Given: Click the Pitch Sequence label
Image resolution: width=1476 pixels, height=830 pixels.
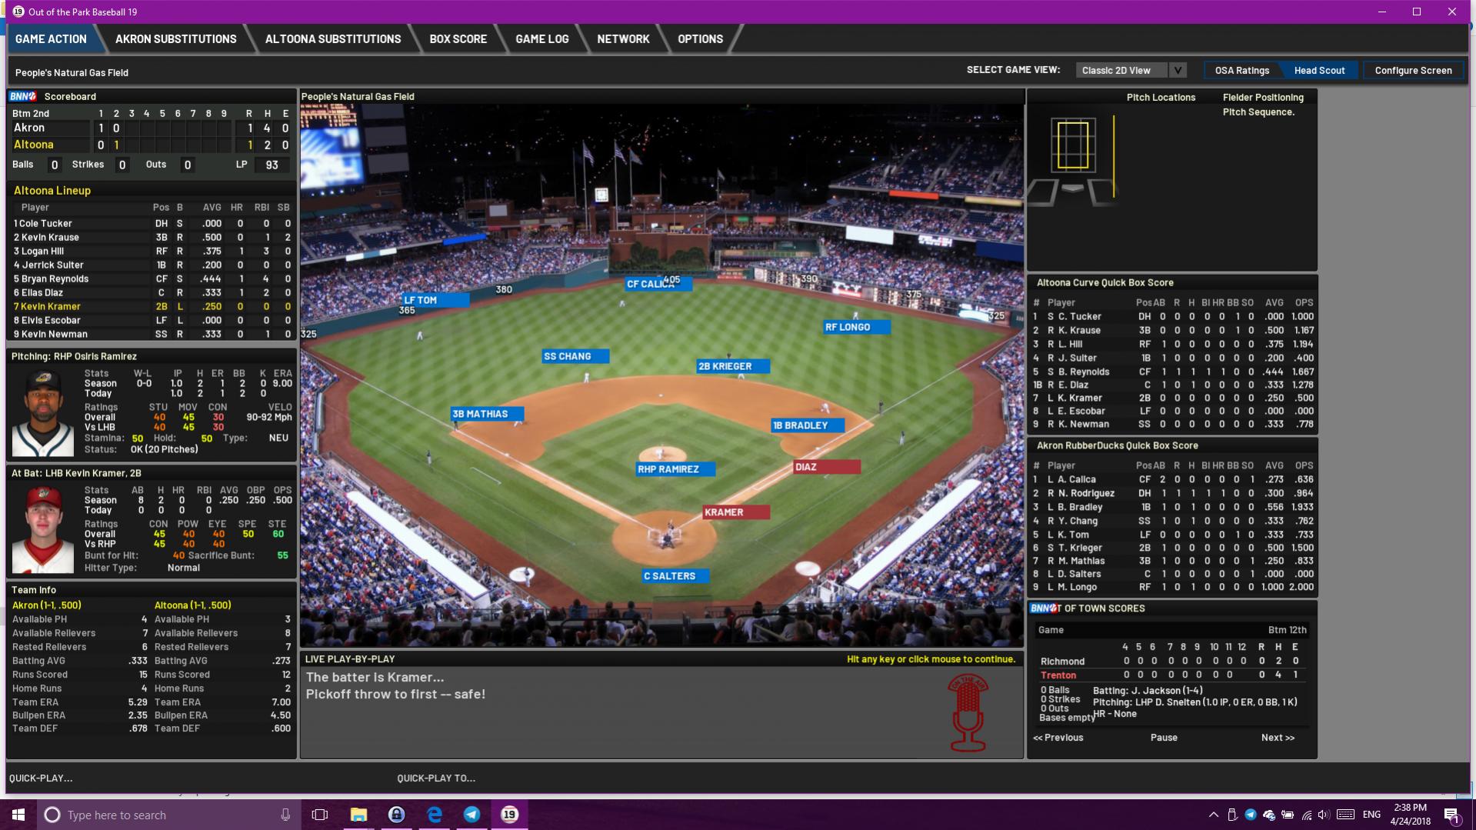Looking at the screenshot, I should (1258, 112).
